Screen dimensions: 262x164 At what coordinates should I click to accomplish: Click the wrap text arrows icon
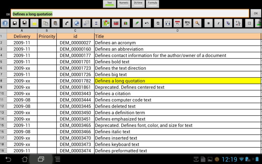tap(158, 23)
